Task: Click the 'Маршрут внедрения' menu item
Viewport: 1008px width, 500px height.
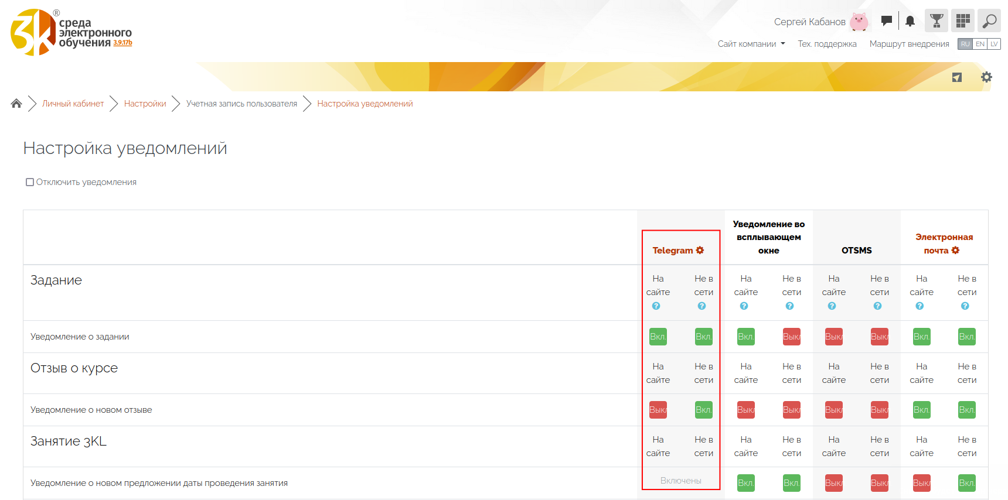Action: click(x=909, y=44)
